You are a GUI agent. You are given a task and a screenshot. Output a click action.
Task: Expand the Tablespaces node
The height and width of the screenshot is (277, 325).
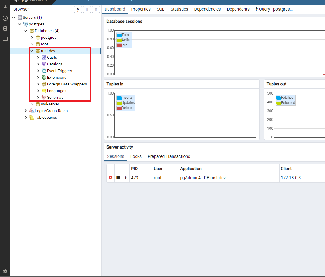pos(26,118)
